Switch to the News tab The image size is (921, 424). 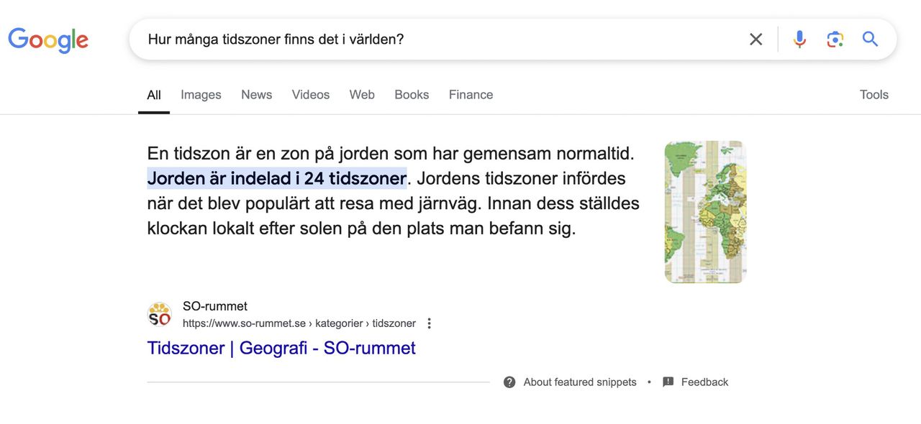tap(256, 94)
